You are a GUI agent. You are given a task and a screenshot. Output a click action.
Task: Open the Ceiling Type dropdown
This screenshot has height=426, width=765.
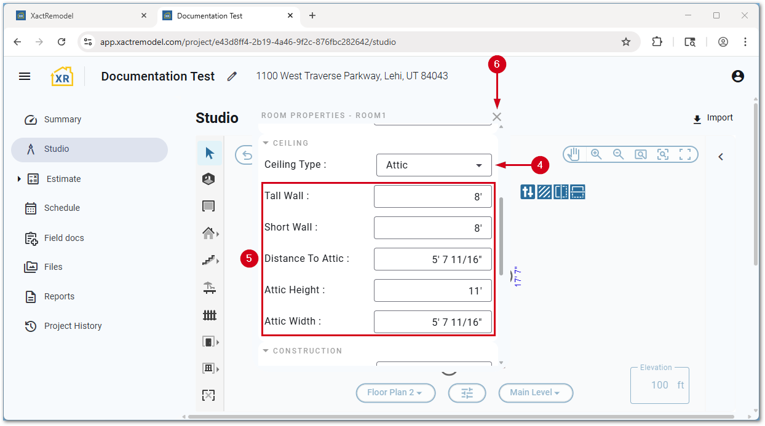click(x=434, y=165)
